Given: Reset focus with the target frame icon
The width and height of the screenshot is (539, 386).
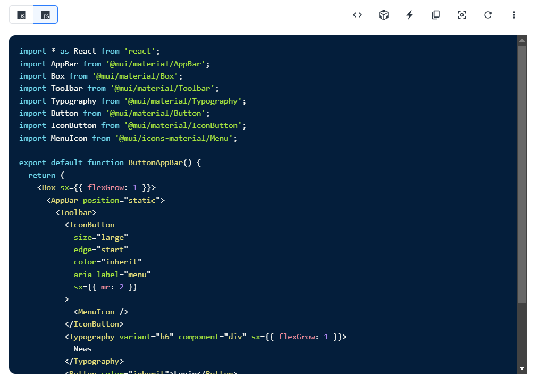Looking at the screenshot, I should [x=461, y=15].
